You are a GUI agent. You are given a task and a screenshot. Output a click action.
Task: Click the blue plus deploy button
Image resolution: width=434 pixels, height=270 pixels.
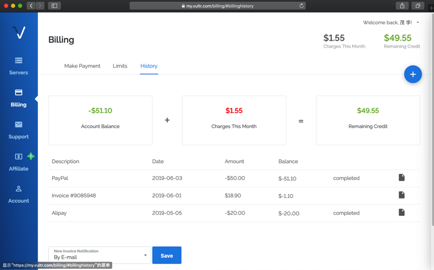413,74
